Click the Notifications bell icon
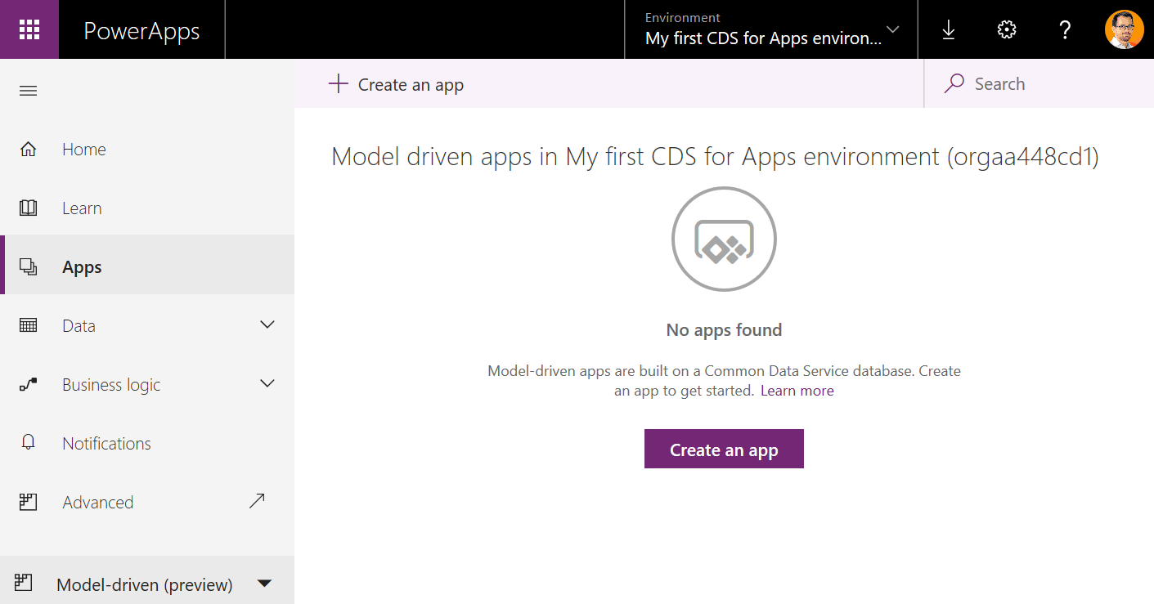 29,443
